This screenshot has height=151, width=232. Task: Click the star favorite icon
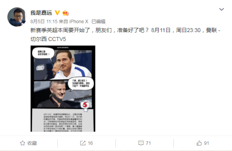tap(23, 143)
